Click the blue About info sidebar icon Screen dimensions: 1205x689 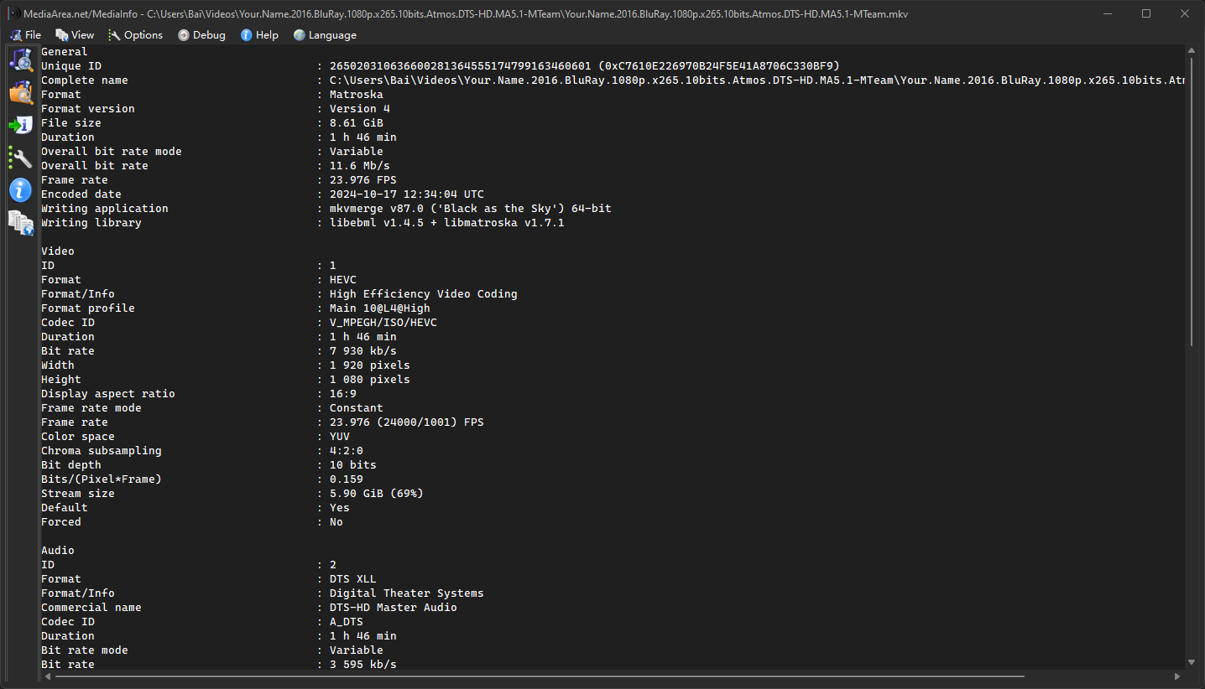[20, 189]
